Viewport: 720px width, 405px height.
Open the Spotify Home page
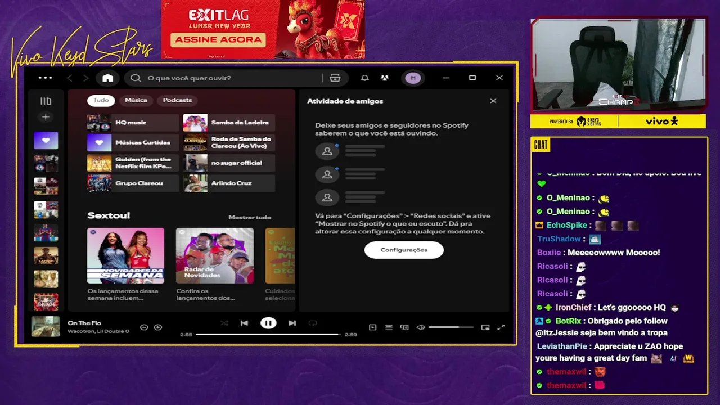point(107,78)
